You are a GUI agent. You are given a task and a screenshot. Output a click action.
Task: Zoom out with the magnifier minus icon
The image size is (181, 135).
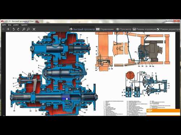[x=28, y=29]
